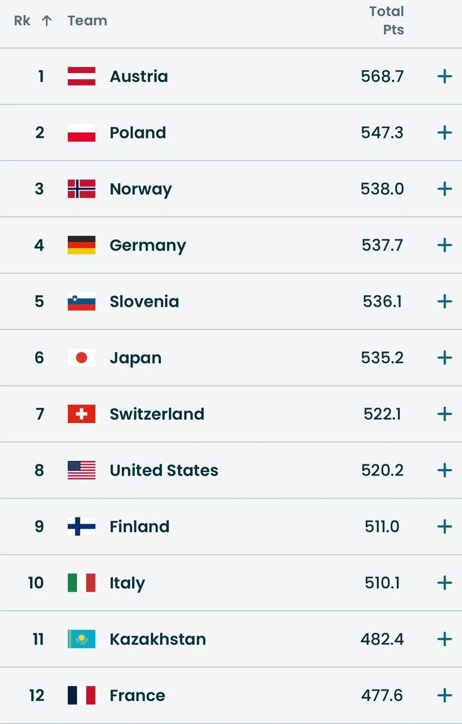462x724 pixels.
Task: Click the Norway flag icon
Action: point(82,189)
